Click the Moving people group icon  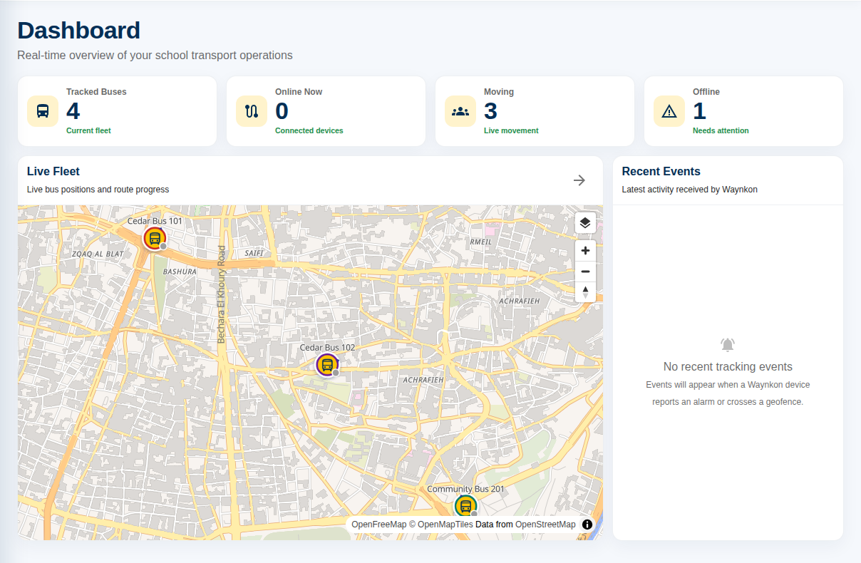(460, 111)
